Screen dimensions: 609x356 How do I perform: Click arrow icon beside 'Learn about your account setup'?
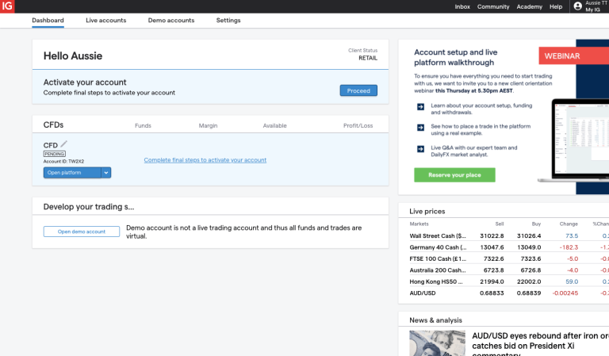tap(420, 107)
